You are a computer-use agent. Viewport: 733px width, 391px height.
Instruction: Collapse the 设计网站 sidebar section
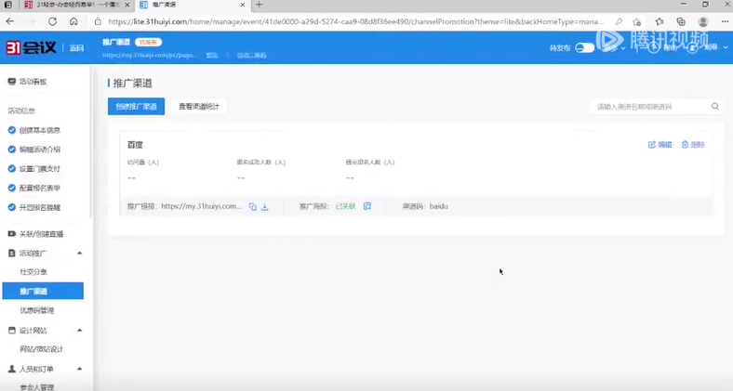tap(79, 330)
